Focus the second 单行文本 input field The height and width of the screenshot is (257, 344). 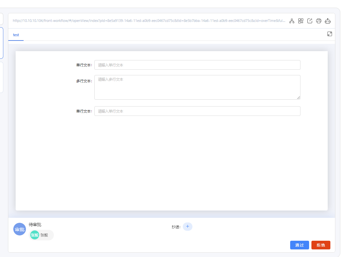(x=197, y=111)
